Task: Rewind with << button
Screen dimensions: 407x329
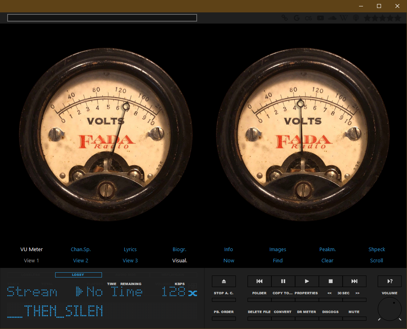Action: click(x=330, y=293)
